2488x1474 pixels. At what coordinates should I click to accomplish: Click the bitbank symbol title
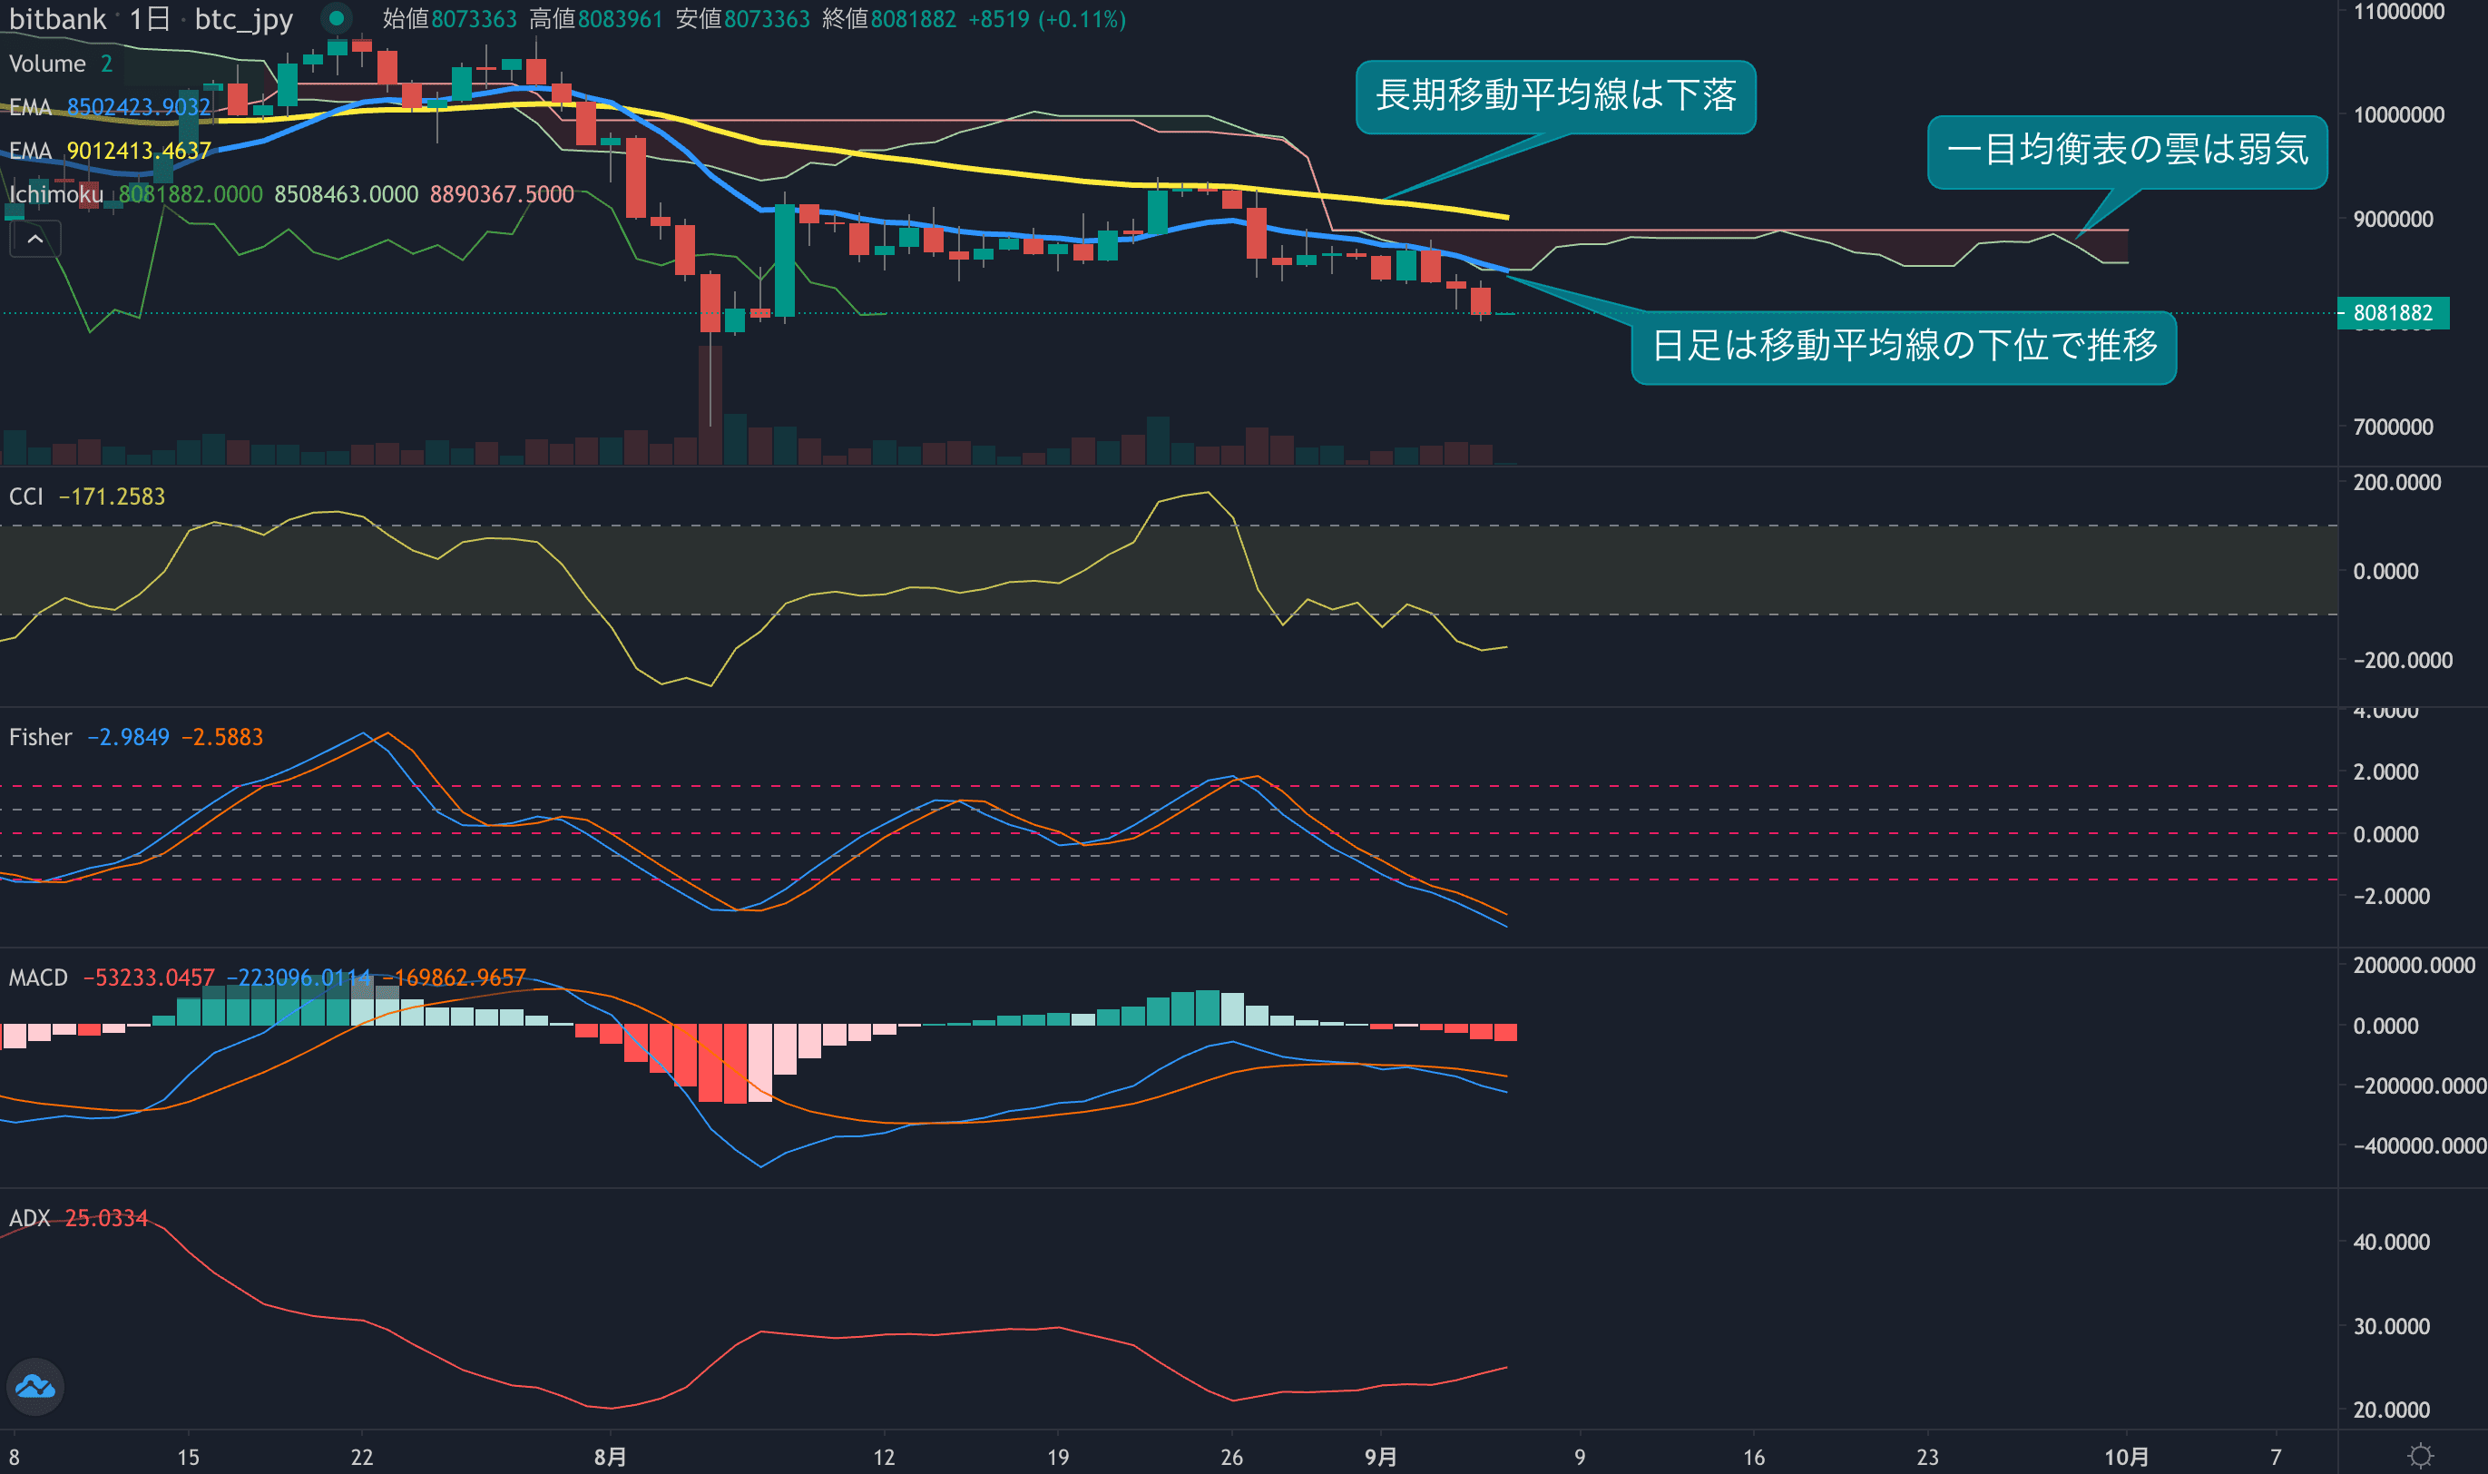pos(56,19)
